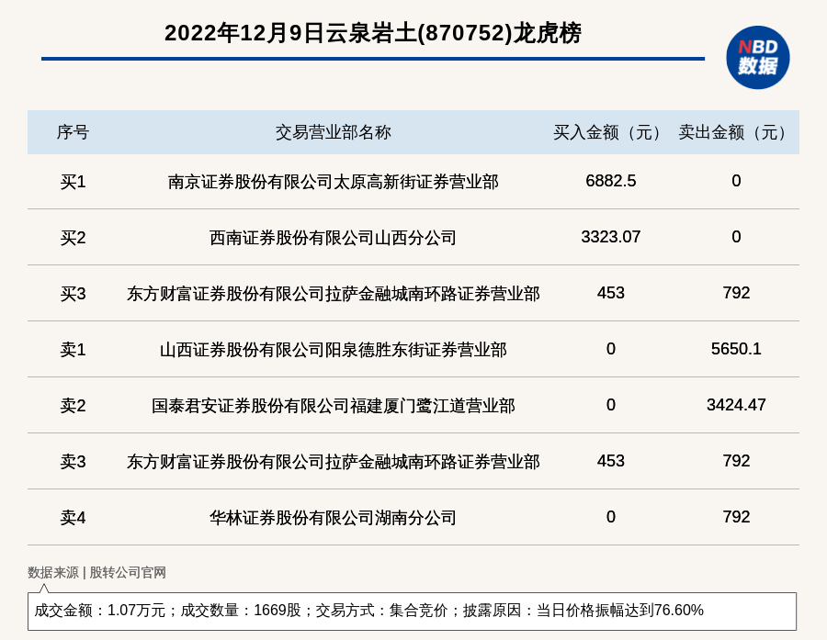The width and height of the screenshot is (827, 640).
Task: Click the sell amount 0 in row 买2
Action: pos(736,237)
